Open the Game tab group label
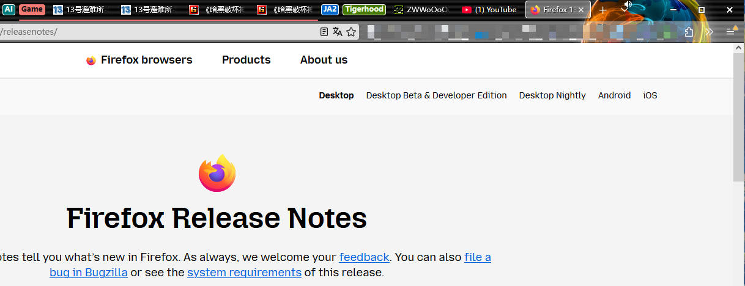This screenshot has width=745, height=286. [x=32, y=9]
